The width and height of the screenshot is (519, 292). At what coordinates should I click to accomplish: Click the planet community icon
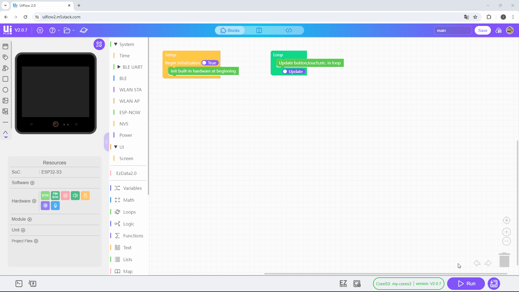[x=84, y=30]
